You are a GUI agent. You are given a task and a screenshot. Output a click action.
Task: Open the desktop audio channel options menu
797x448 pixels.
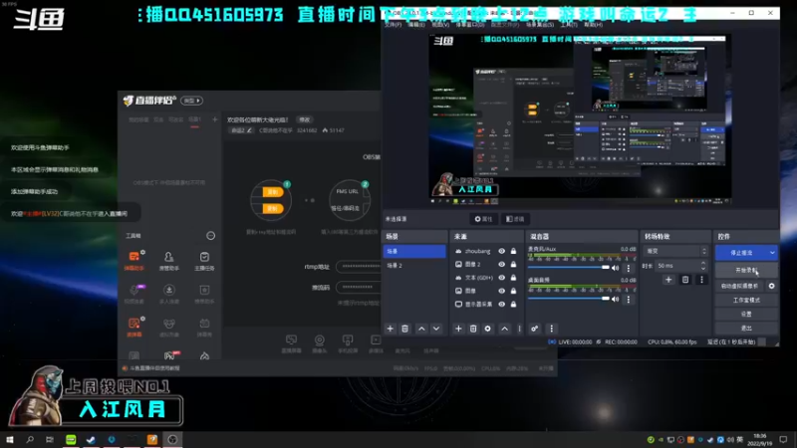click(629, 300)
